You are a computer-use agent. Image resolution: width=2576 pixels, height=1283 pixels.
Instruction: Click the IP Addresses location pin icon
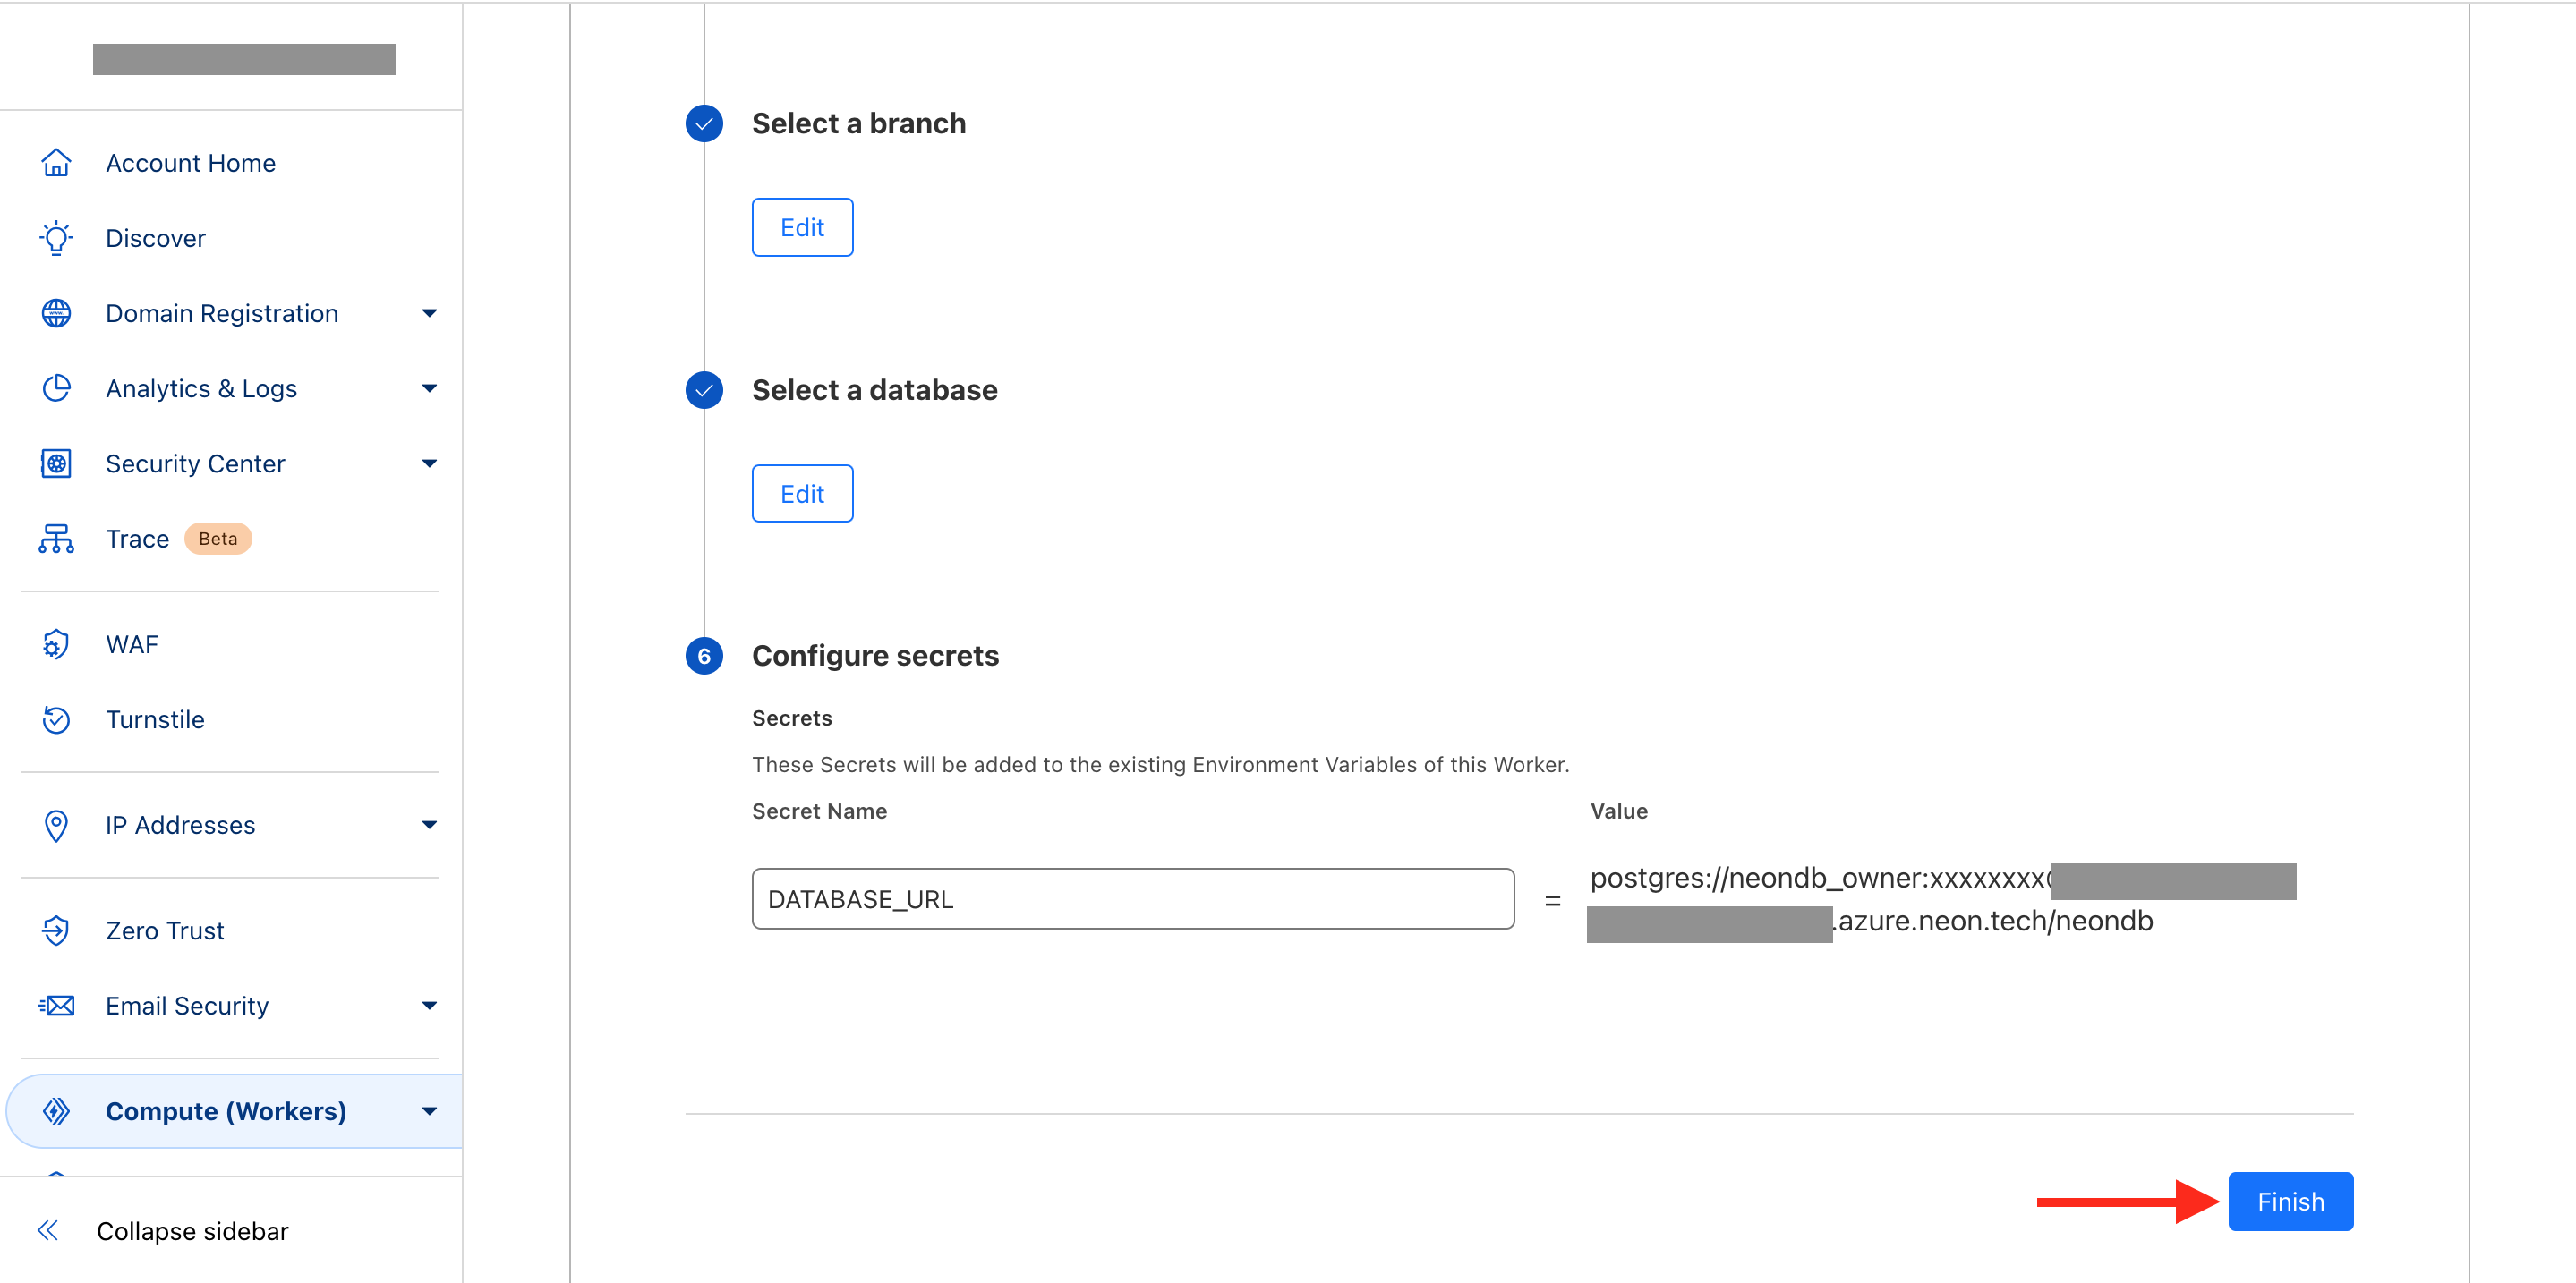tap(56, 825)
